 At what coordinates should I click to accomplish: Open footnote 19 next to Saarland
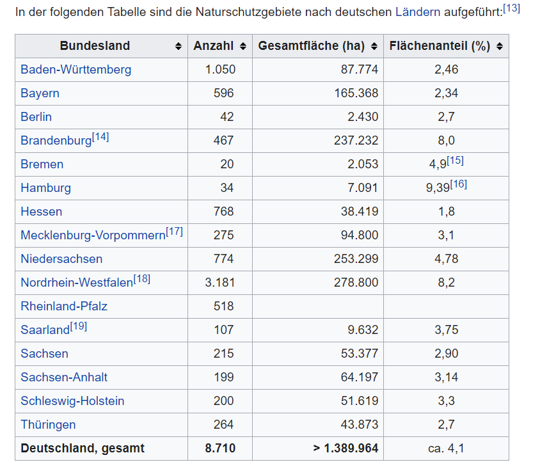tap(79, 326)
